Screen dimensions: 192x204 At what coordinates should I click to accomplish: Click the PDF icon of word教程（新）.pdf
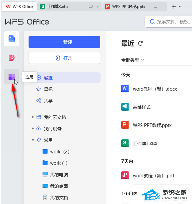tap(125, 175)
